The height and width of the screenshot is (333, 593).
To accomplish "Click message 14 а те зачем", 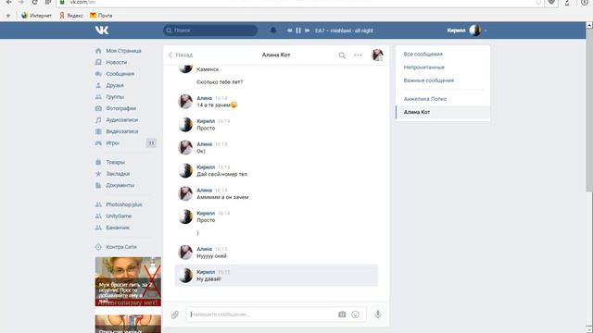I will (x=217, y=105).
